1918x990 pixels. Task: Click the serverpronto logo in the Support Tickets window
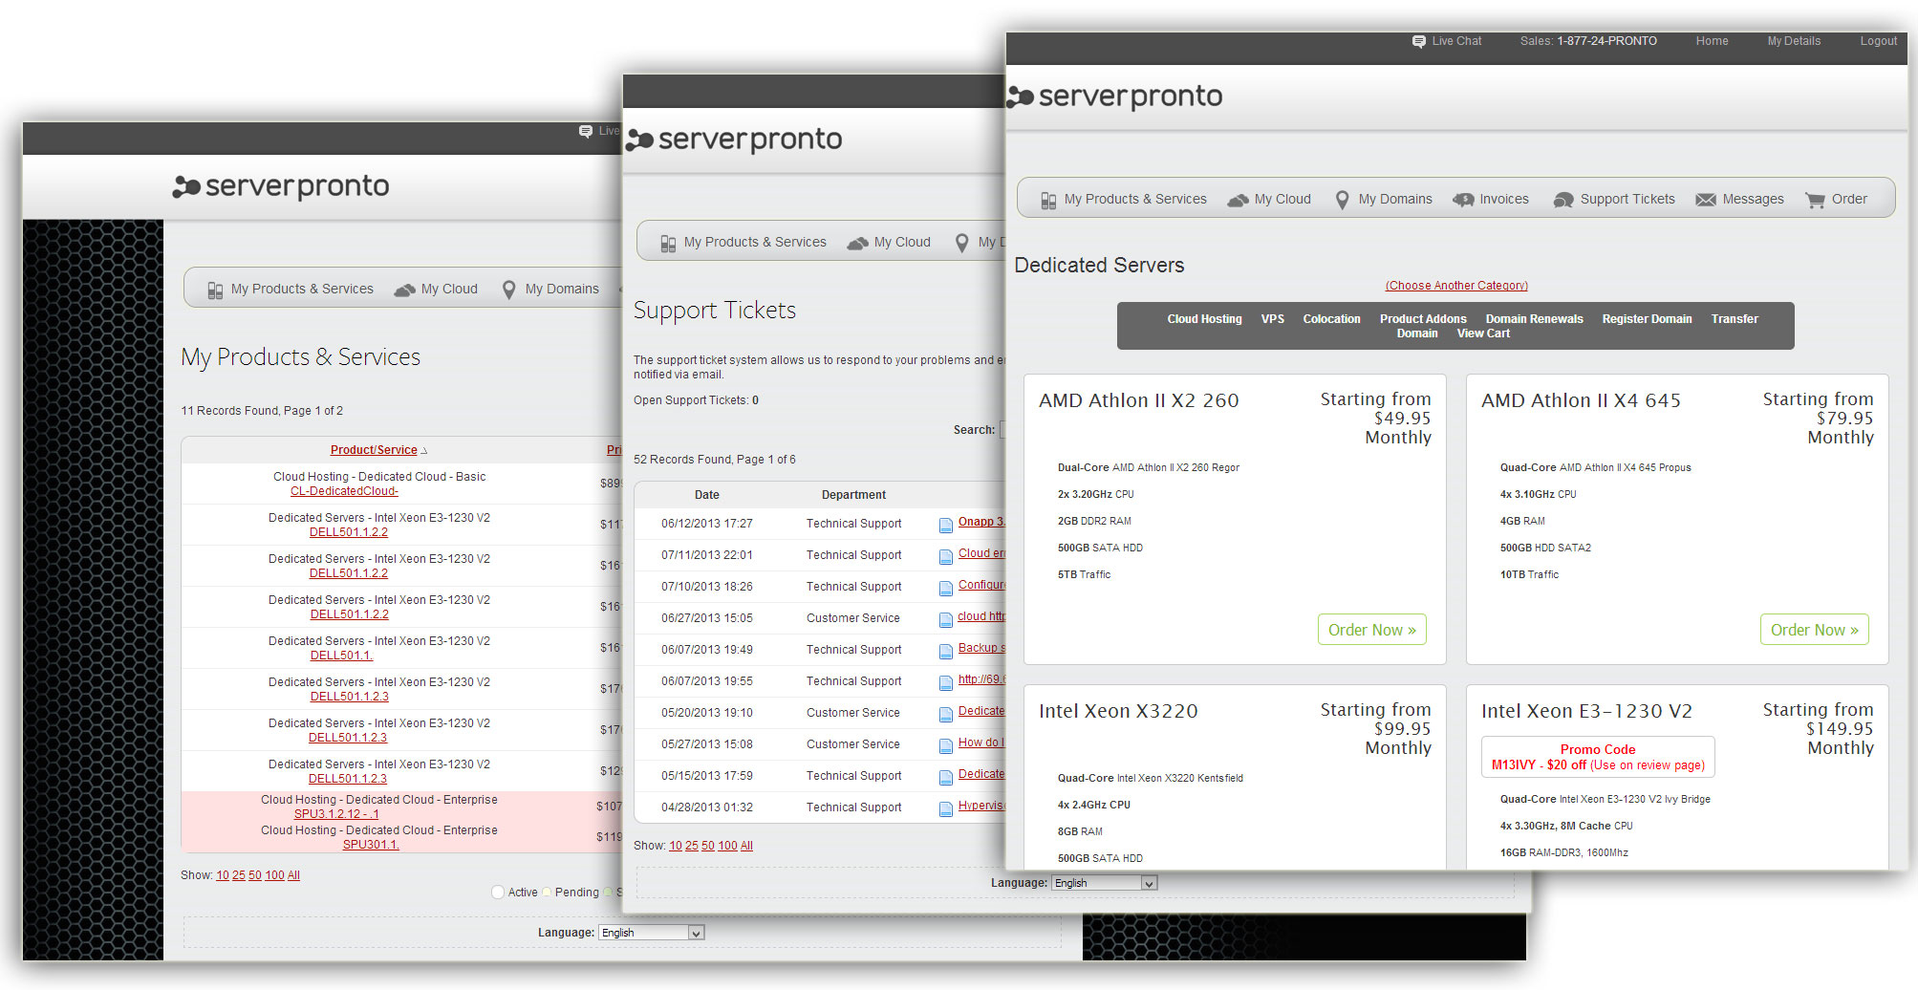[734, 140]
